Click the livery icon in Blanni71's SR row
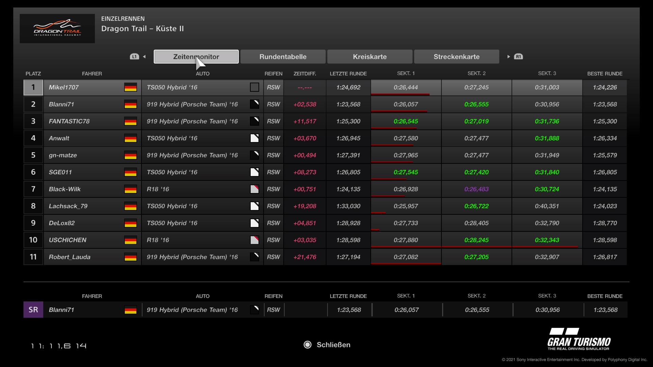The height and width of the screenshot is (367, 653). coord(254,310)
